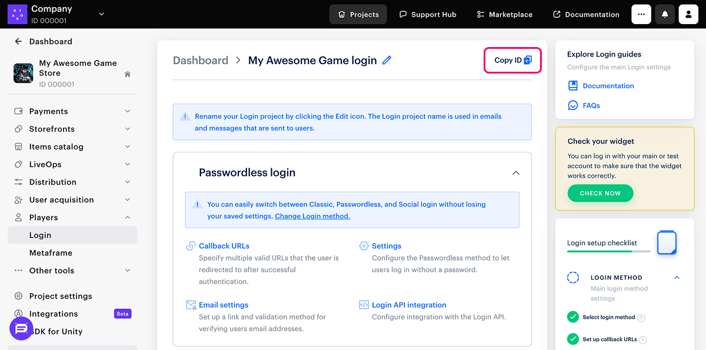Image resolution: width=706 pixels, height=350 pixels.
Task: Click the login setup checklist clipboard icon
Action: (667, 242)
